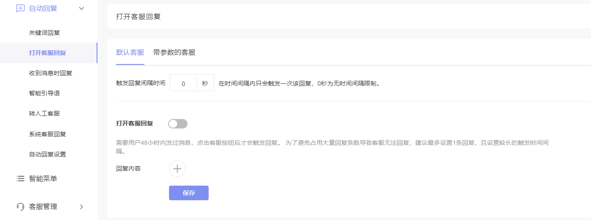Open the 转人工客服 menu item
Viewport: 591px width, 220px height.
point(44,113)
